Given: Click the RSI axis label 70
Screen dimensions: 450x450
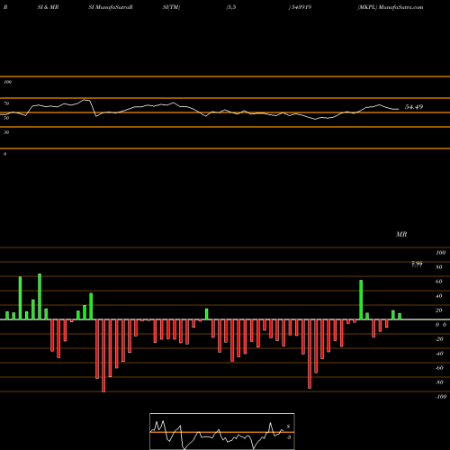Looking at the screenshot, I should [x=6, y=103].
